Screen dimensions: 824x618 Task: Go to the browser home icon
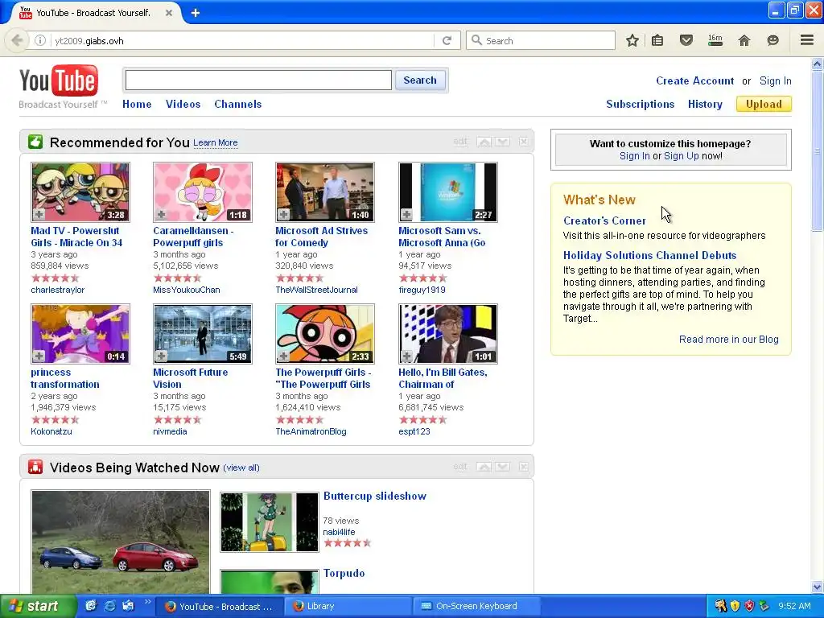tap(744, 40)
